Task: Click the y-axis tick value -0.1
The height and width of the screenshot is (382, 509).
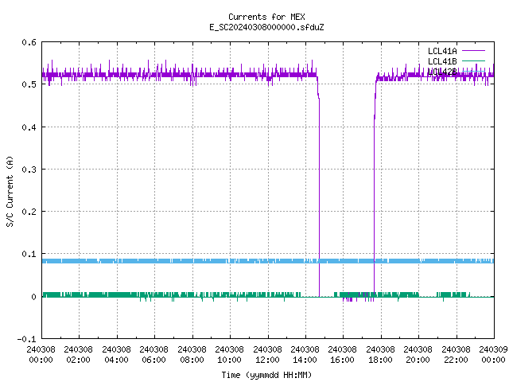Action: [26, 339]
